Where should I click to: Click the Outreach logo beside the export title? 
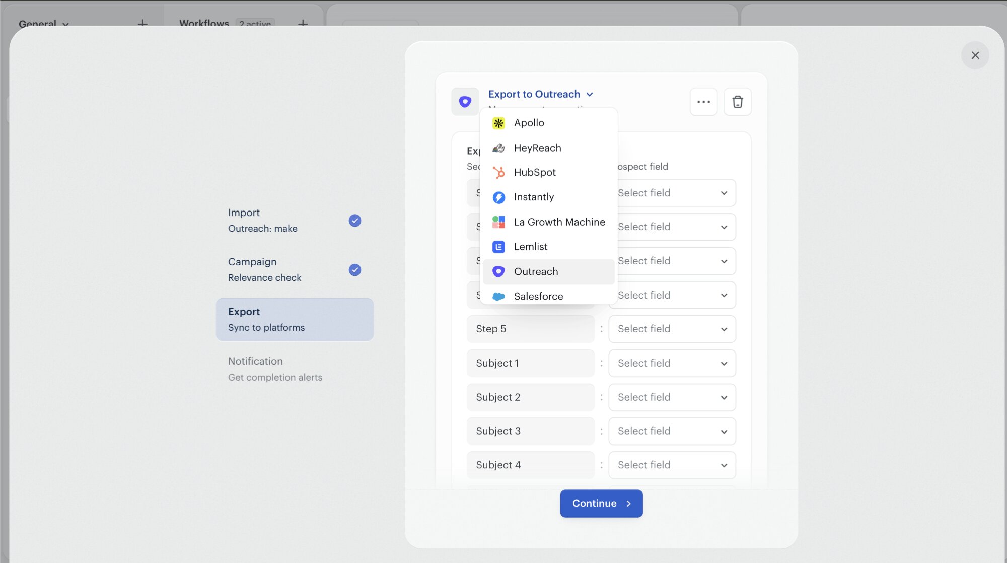tap(465, 102)
